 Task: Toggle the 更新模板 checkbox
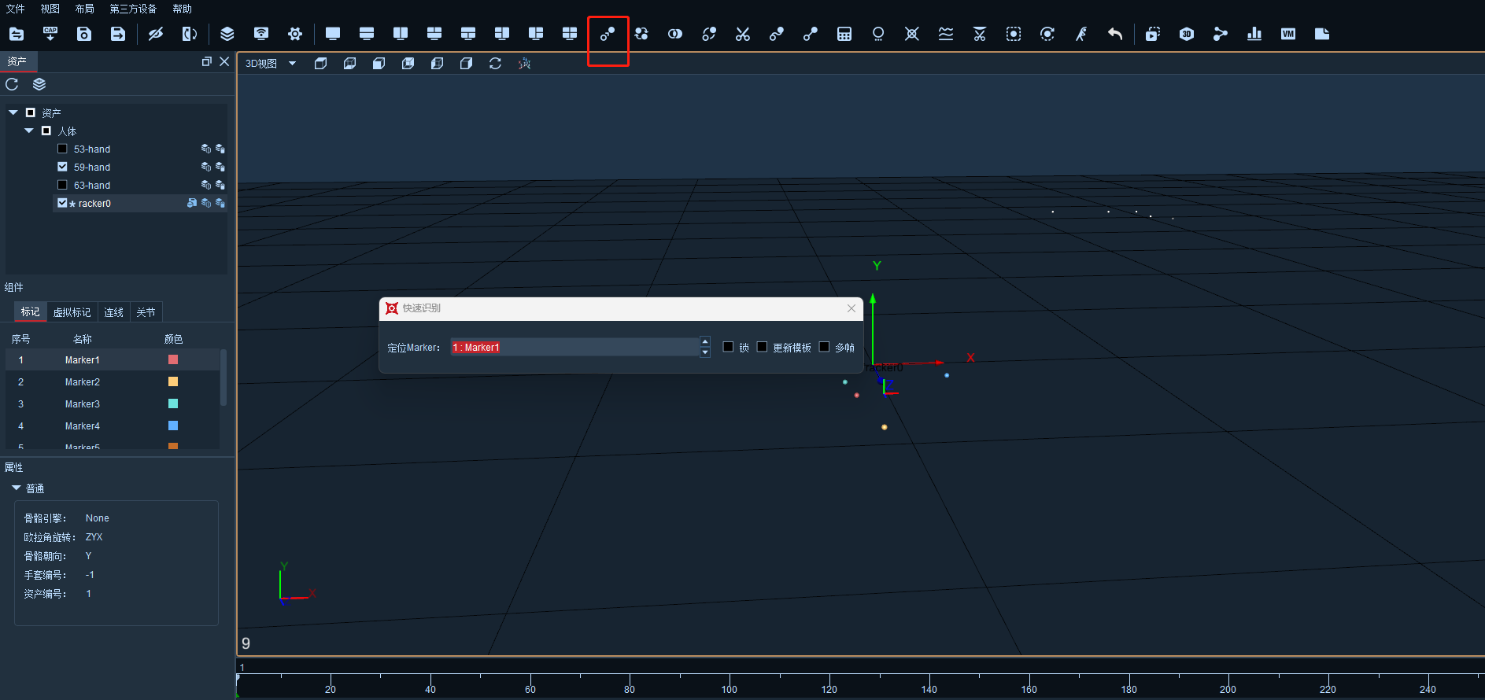(762, 347)
